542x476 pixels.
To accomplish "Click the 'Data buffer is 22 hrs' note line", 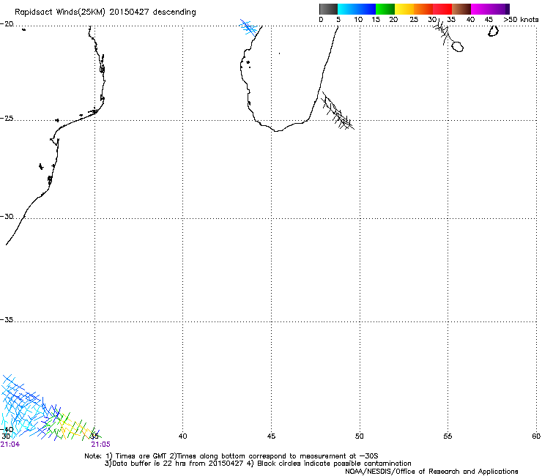I will point(258,464).
